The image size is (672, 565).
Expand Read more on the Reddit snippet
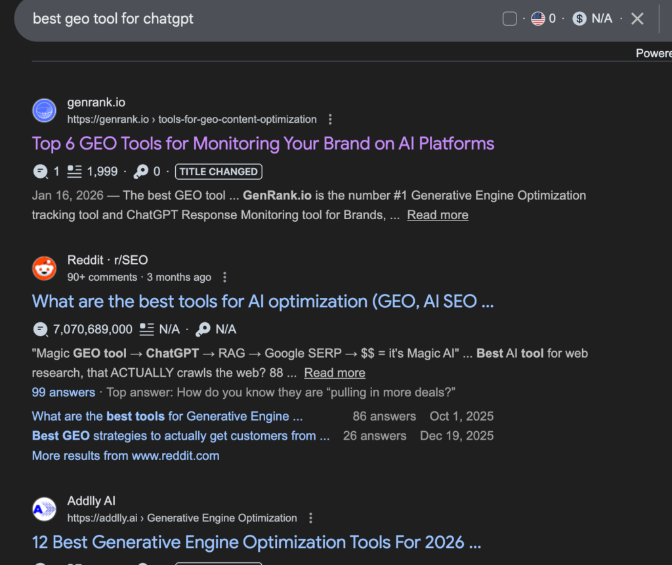pyautogui.click(x=335, y=373)
